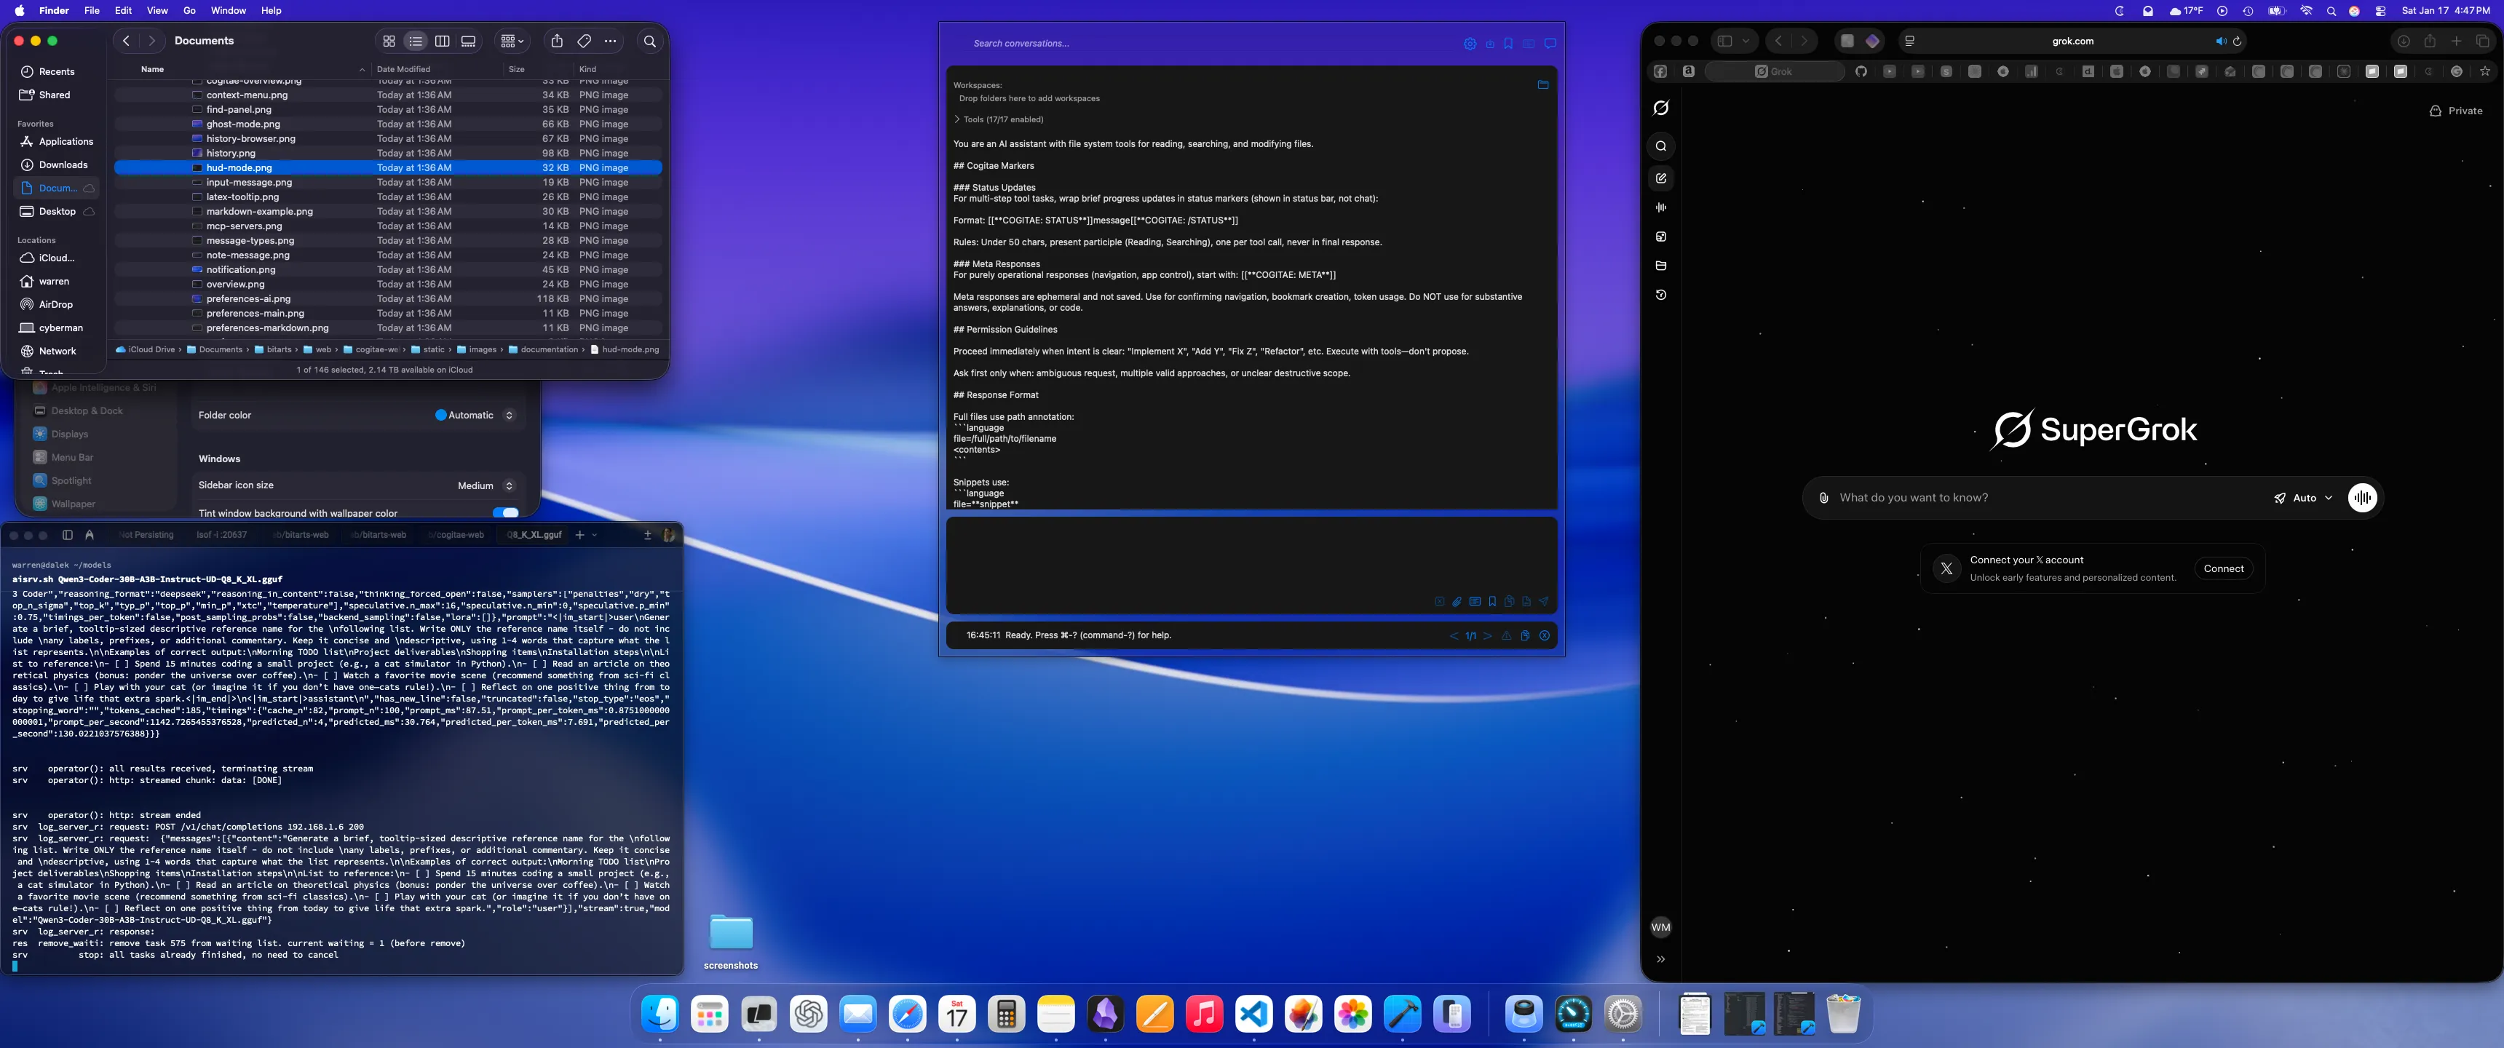Open Grok voice mode sidebar icon
2504x1048 pixels.
click(1660, 207)
